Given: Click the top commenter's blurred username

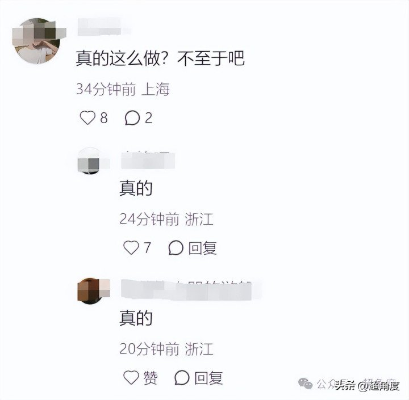Looking at the screenshot, I should point(99,26).
